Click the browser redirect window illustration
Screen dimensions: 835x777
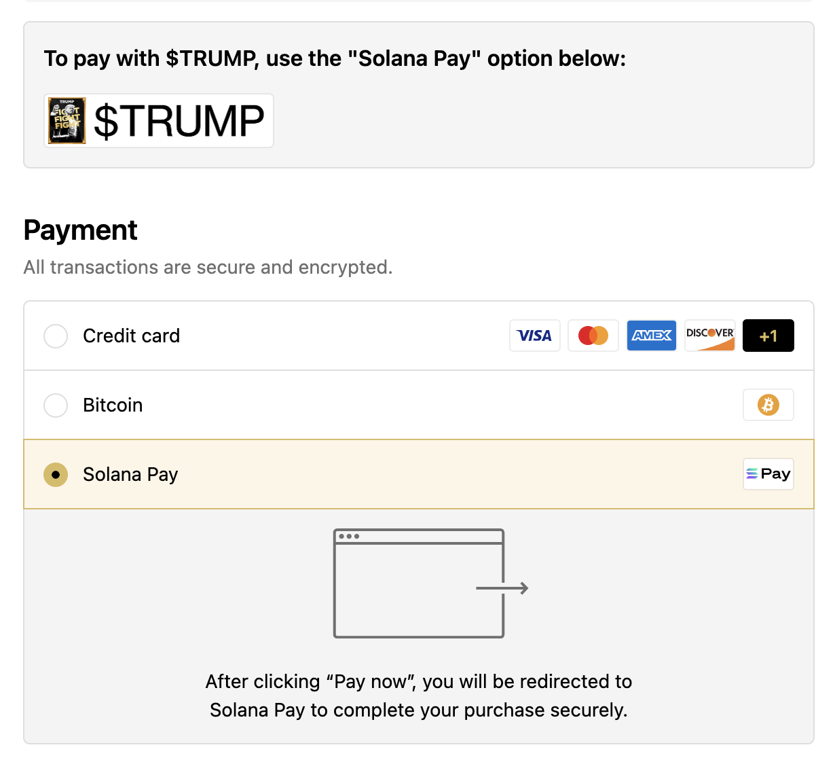[x=418, y=584]
